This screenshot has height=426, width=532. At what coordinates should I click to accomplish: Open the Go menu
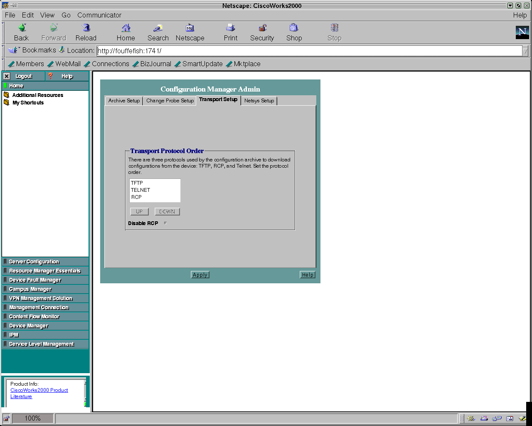click(x=66, y=15)
